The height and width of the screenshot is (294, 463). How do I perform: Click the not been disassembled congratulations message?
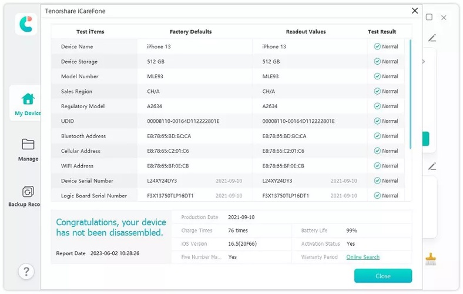tap(111, 227)
